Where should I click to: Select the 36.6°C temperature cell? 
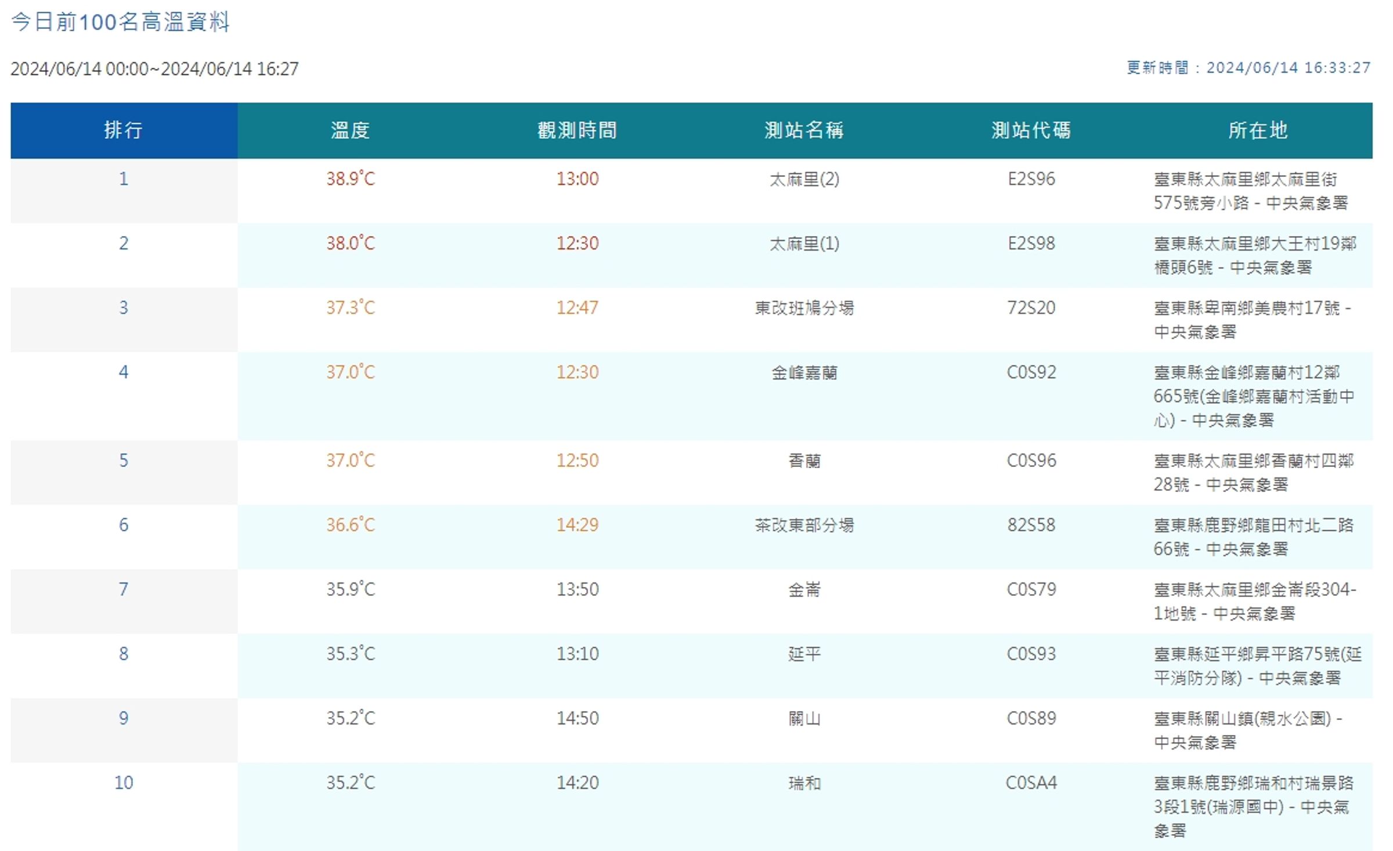coord(351,525)
